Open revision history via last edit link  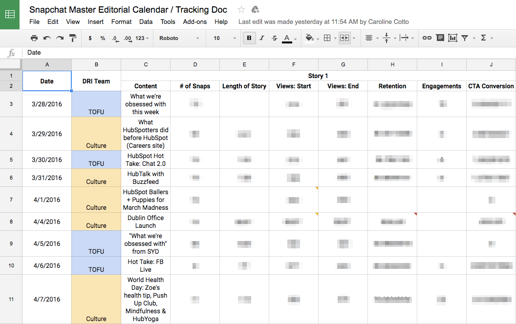click(323, 21)
